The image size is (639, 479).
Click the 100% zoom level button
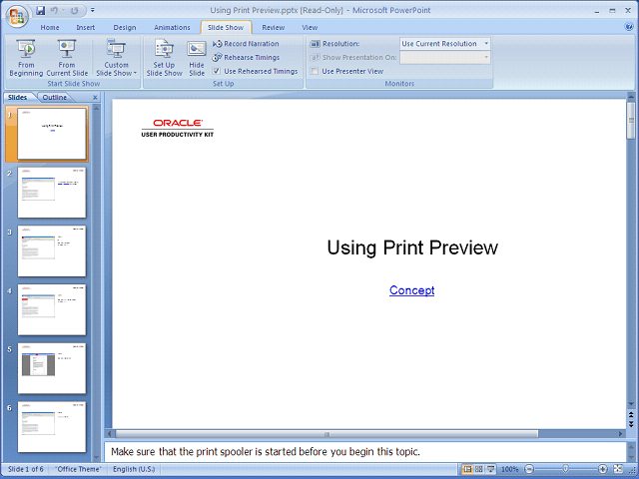[509, 469]
